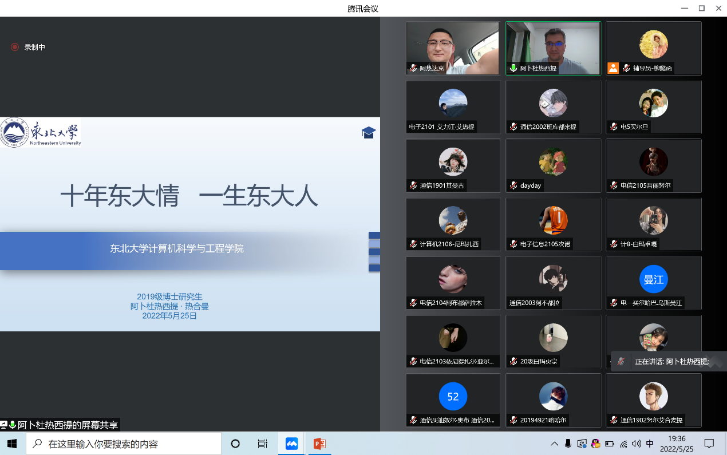Click the graduation cap icon on slide

point(368,133)
